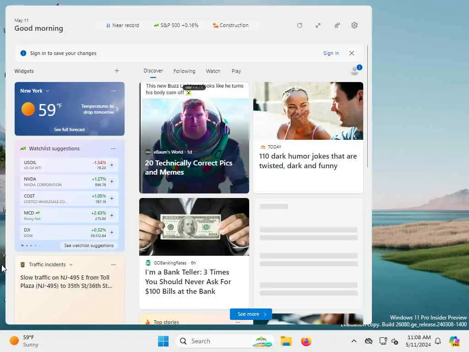
Task: Select the NVDA stock row
Action: (69, 181)
